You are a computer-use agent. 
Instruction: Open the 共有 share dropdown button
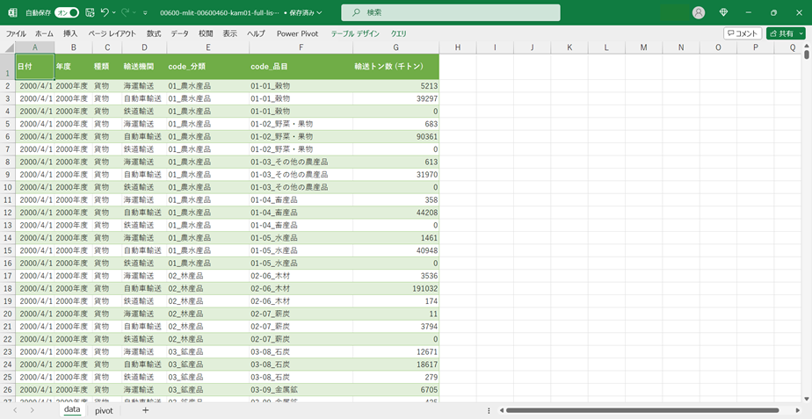click(786, 33)
